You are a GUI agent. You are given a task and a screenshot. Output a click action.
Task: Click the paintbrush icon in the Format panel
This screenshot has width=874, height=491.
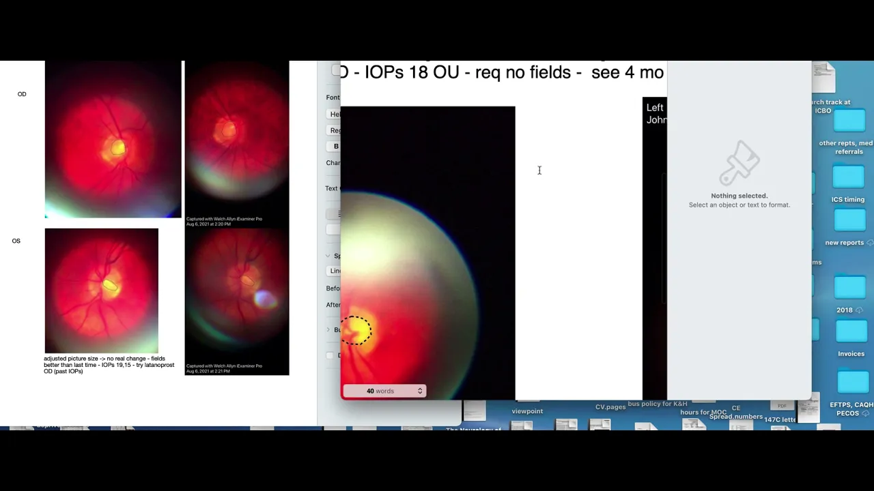point(739,162)
